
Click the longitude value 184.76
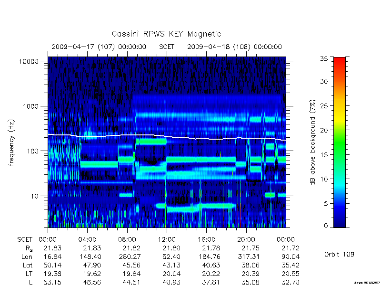coord(210,256)
